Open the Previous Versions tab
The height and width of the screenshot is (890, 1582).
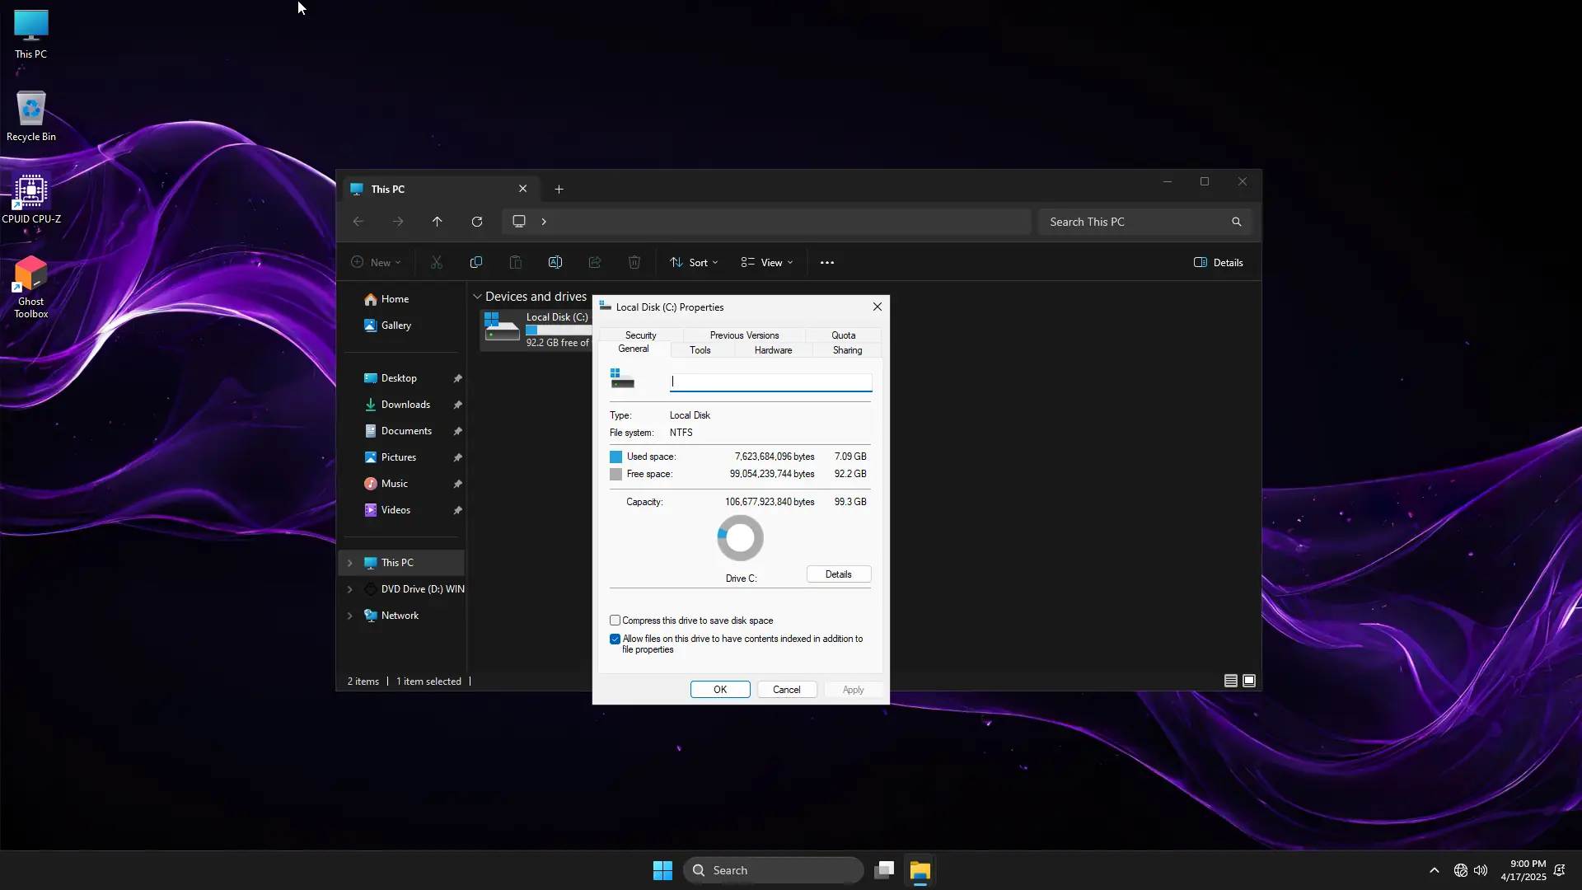click(x=744, y=335)
